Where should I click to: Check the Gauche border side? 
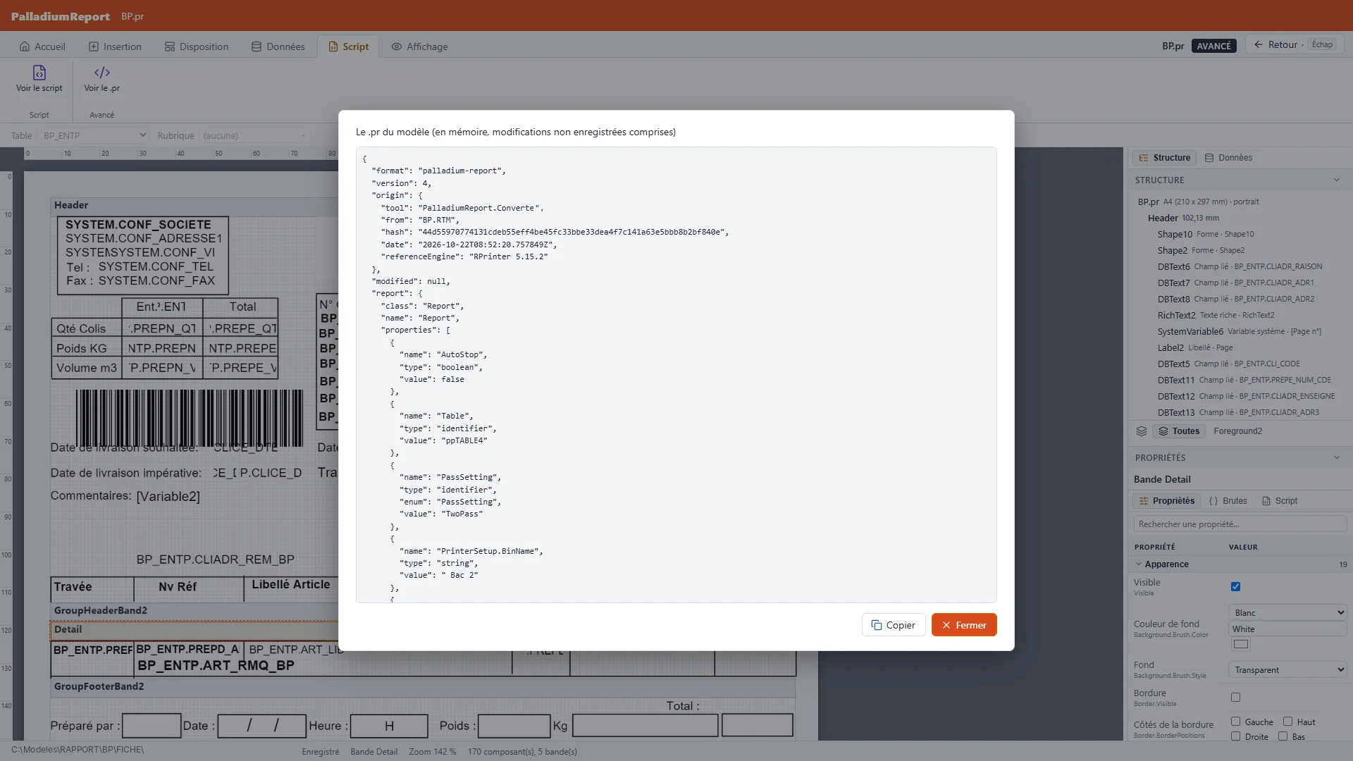(x=1235, y=722)
